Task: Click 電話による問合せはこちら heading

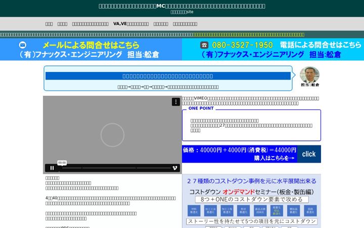Action: (x=321, y=45)
